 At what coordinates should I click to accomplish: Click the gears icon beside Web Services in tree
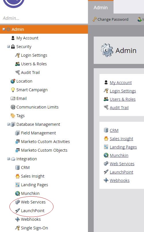coord(18,202)
